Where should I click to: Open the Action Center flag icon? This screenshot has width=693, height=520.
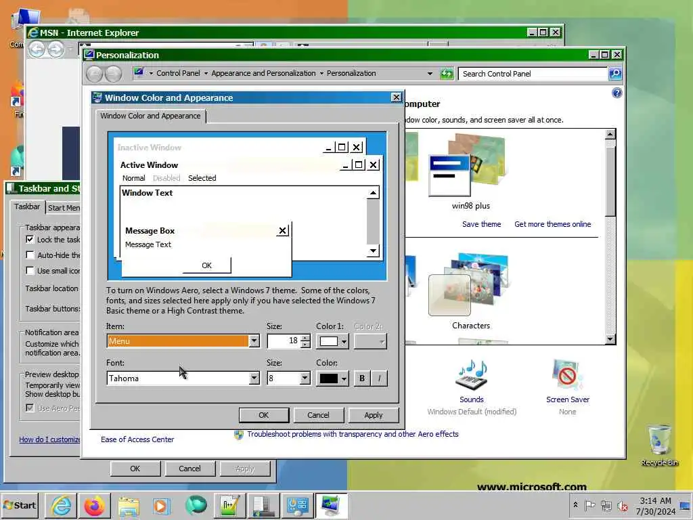(x=589, y=505)
